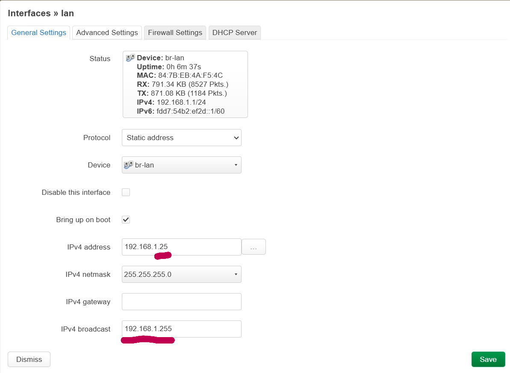Screen dimensions: 510x373
Task: Click the Protocol dropdown chevron
Action: tap(236, 138)
